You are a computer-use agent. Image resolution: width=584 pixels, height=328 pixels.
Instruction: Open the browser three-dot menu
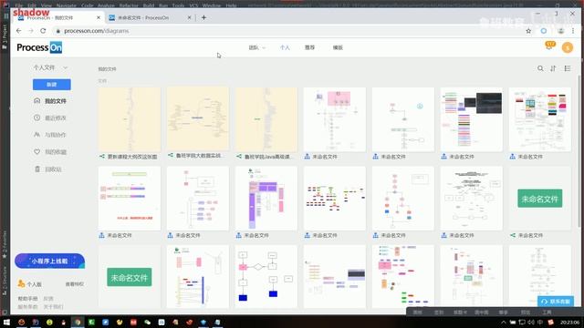pos(573,31)
